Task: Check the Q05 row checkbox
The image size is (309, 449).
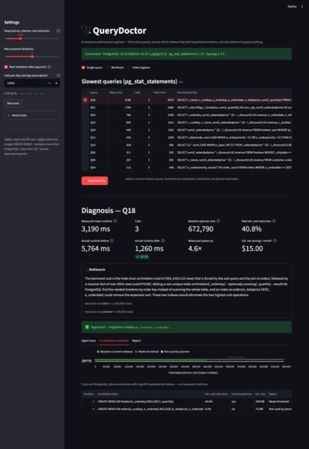Action: coord(85,160)
